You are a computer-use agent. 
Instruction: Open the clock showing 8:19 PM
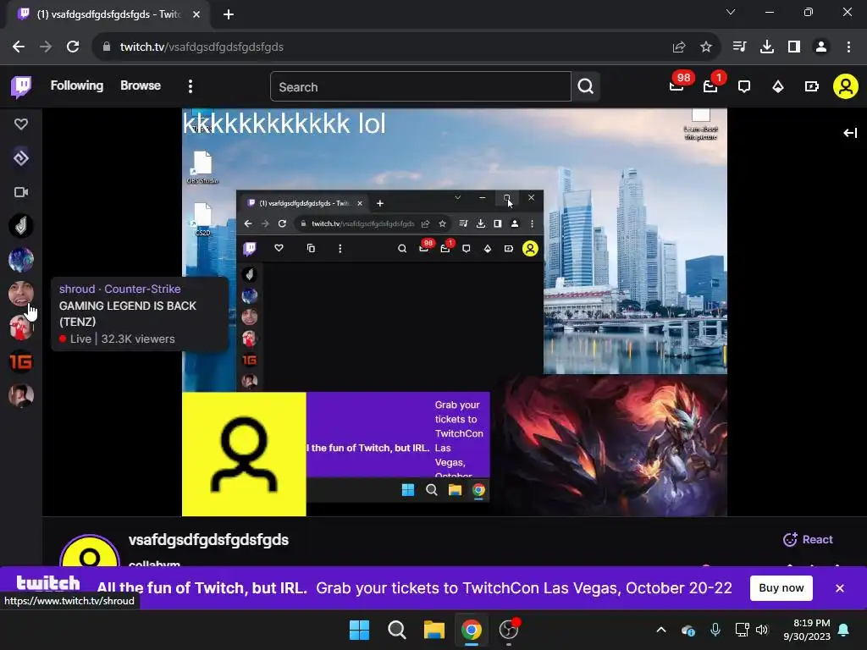807,630
